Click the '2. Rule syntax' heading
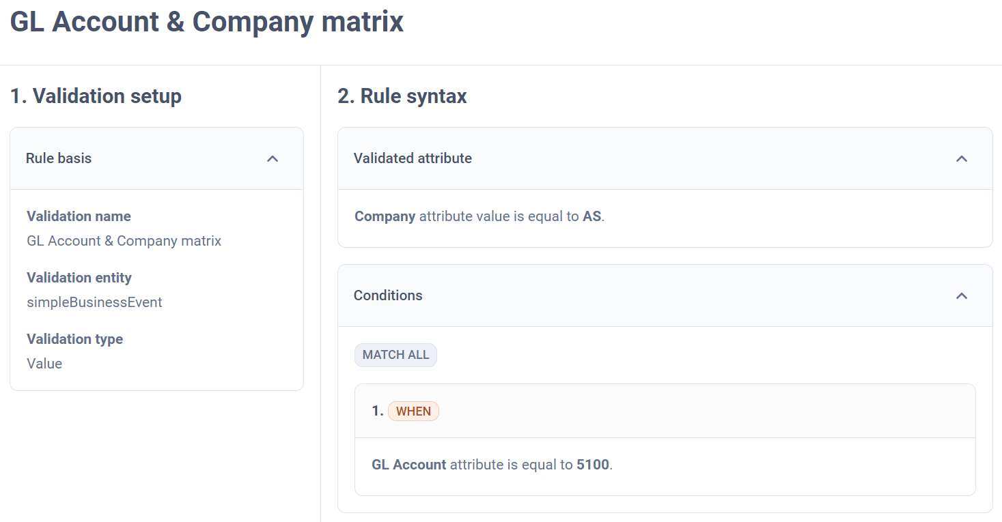This screenshot has height=522, width=1002. [x=402, y=96]
